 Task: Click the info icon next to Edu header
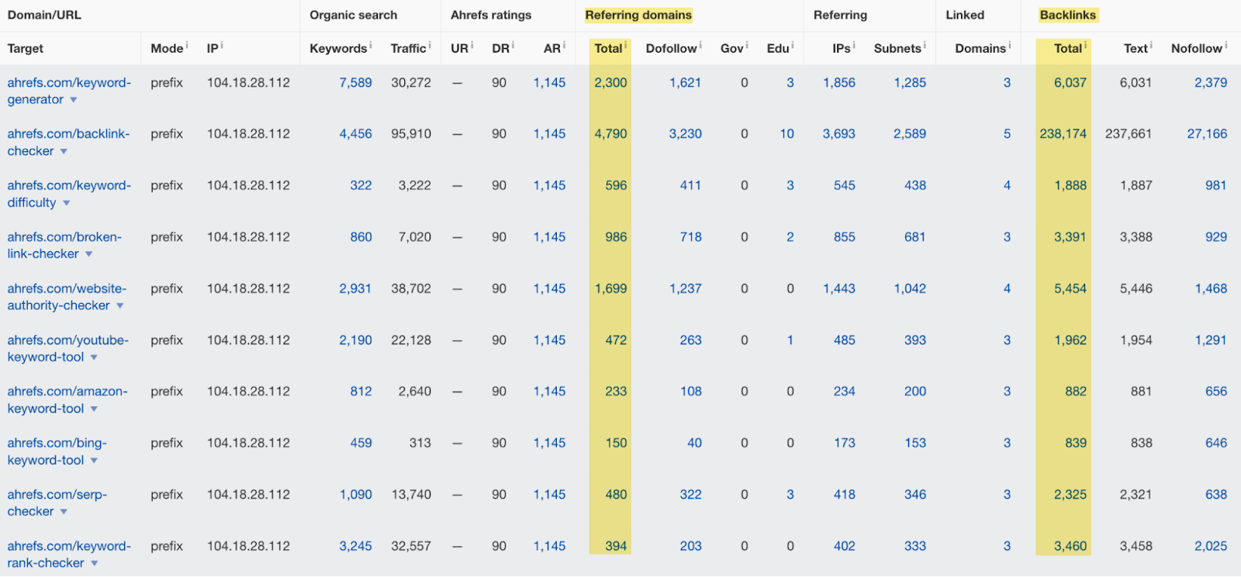point(792,45)
